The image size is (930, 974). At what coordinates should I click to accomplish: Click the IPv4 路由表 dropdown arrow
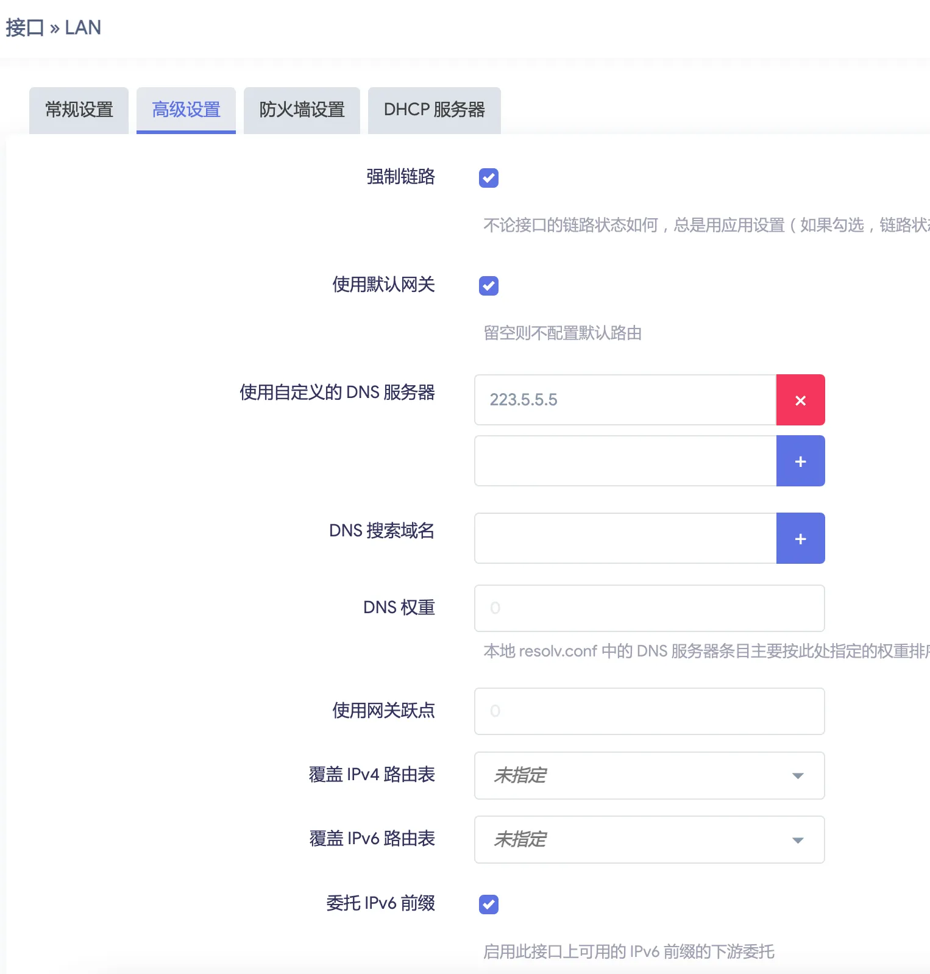797,776
